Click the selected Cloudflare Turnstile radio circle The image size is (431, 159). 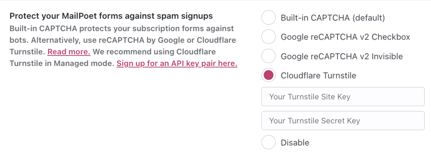click(268, 75)
